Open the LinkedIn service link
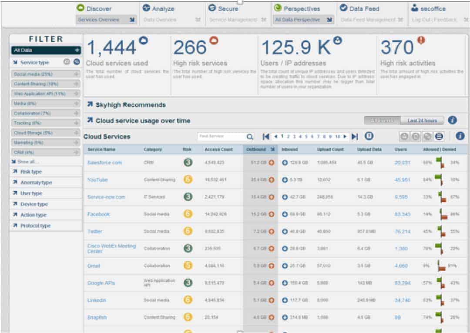Viewport: 470px width, 333px height. pyautogui.click(x=97, y=300)
